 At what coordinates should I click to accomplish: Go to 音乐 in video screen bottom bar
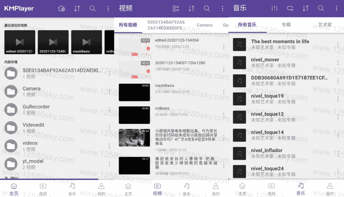pyautogui.click(x=186, y=189)
